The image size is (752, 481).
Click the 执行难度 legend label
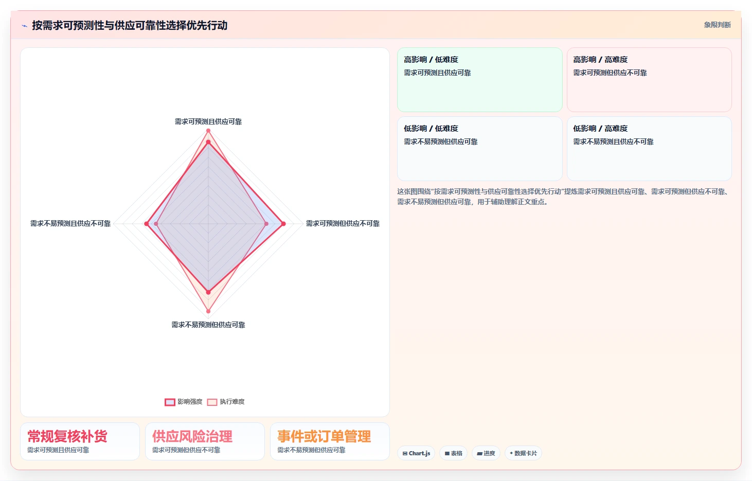tap(232, 402)
